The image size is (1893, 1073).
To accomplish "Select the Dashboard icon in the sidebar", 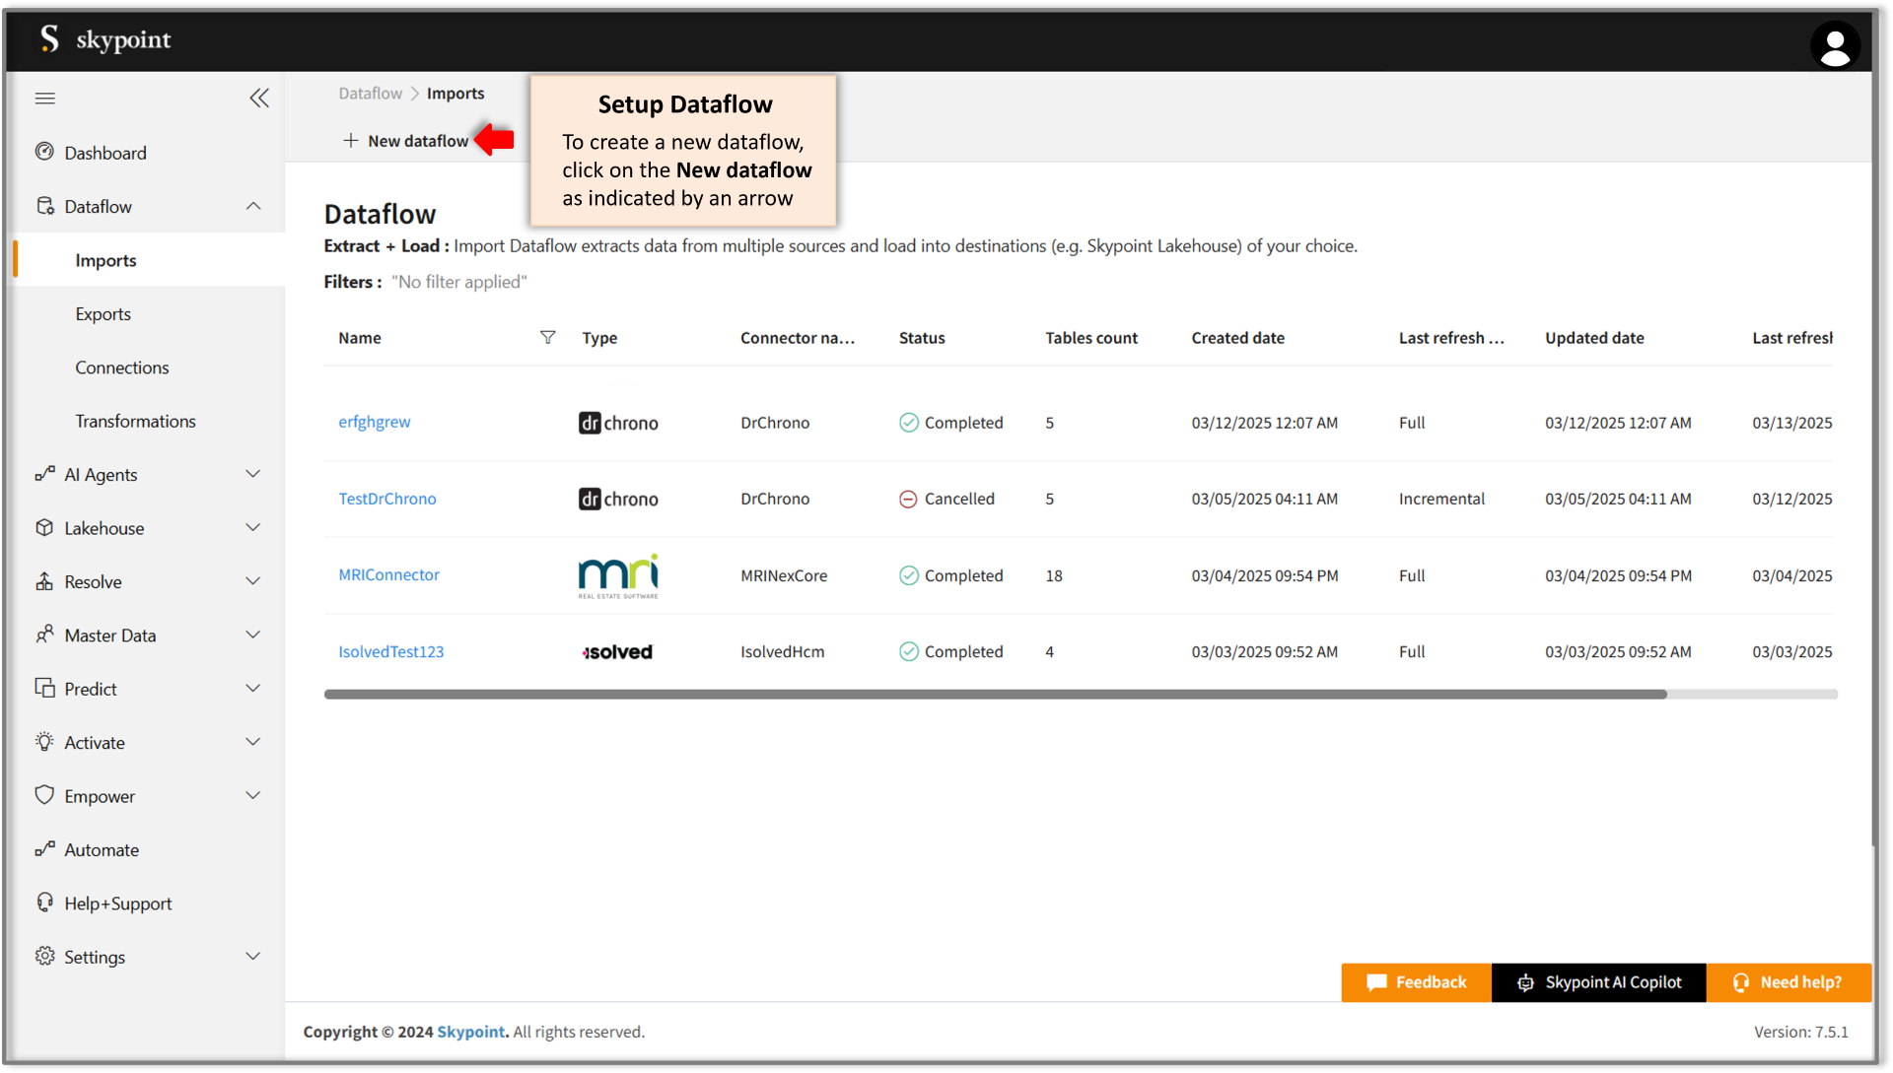I will (x=45, y=152).
